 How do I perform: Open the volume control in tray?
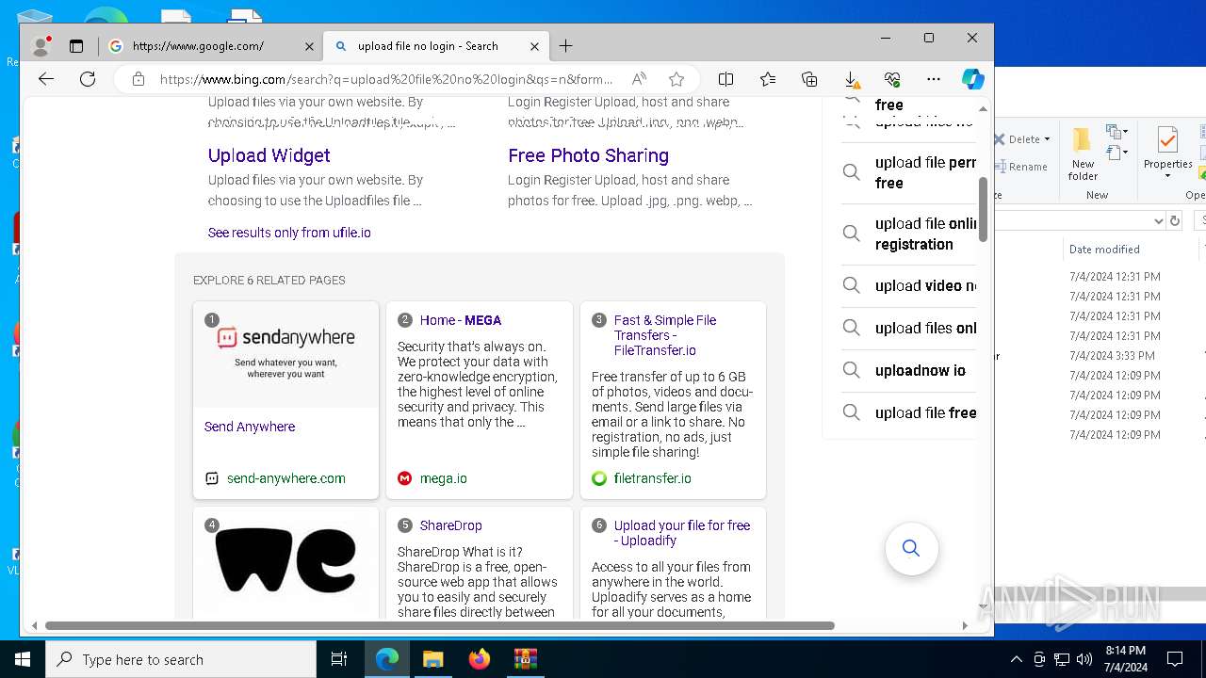tap(1084, 659)
